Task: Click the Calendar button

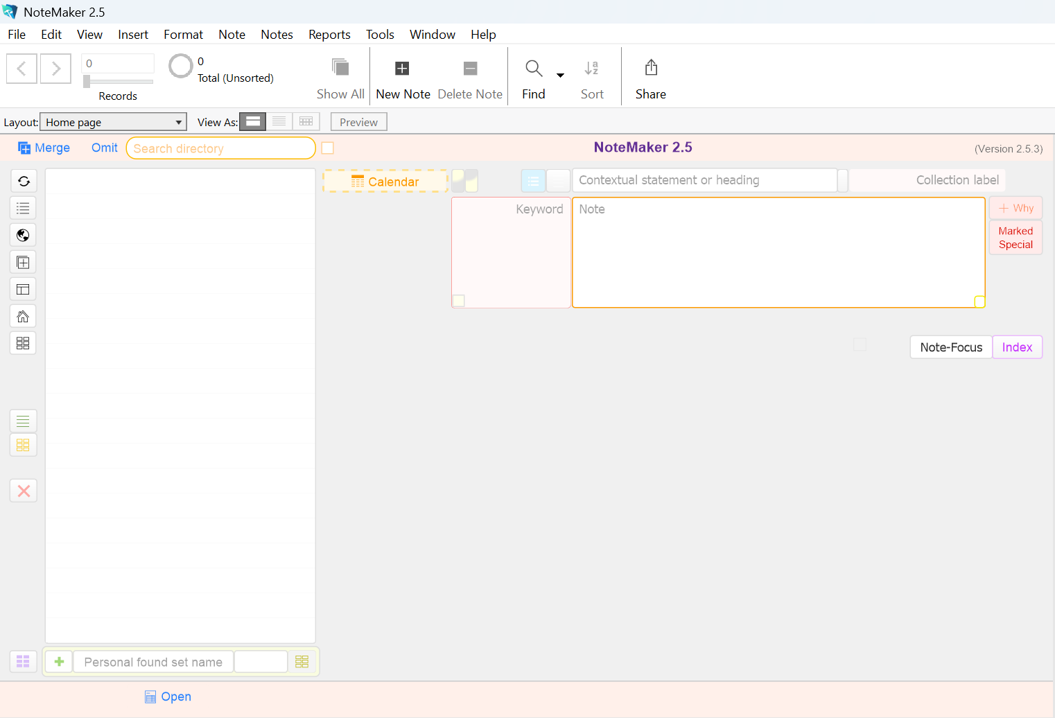Action: [385, 182]
